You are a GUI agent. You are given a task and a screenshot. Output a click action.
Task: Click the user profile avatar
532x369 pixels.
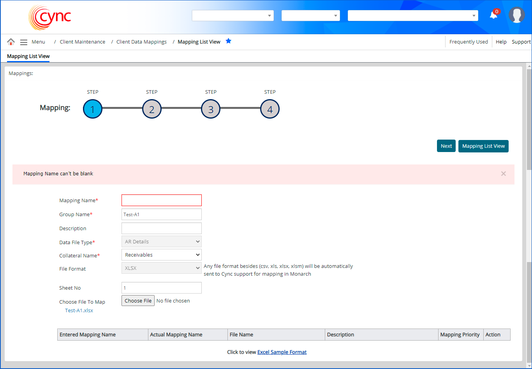(x=516, y=15)
